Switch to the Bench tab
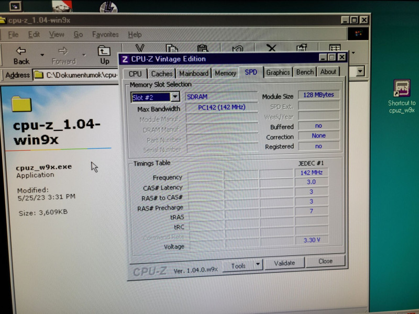419x314 pixels. 305,72
